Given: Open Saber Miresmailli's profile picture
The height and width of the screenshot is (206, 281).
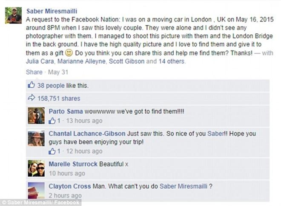Looking at the screenshot, I should click(13, 15).
